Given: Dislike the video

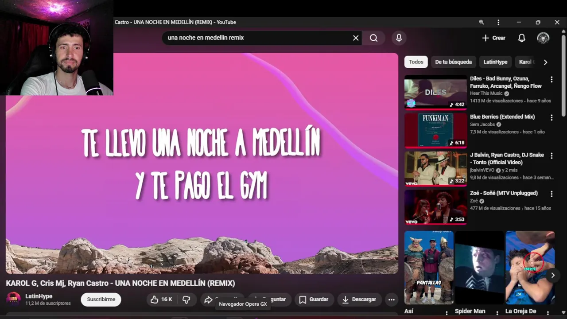Looking at the screenshot, I should pos(186,300).
